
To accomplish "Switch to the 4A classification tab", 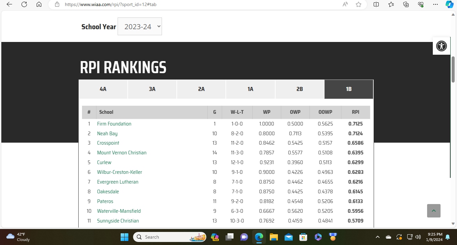I will pyautogui.click(x=103, y=89).
